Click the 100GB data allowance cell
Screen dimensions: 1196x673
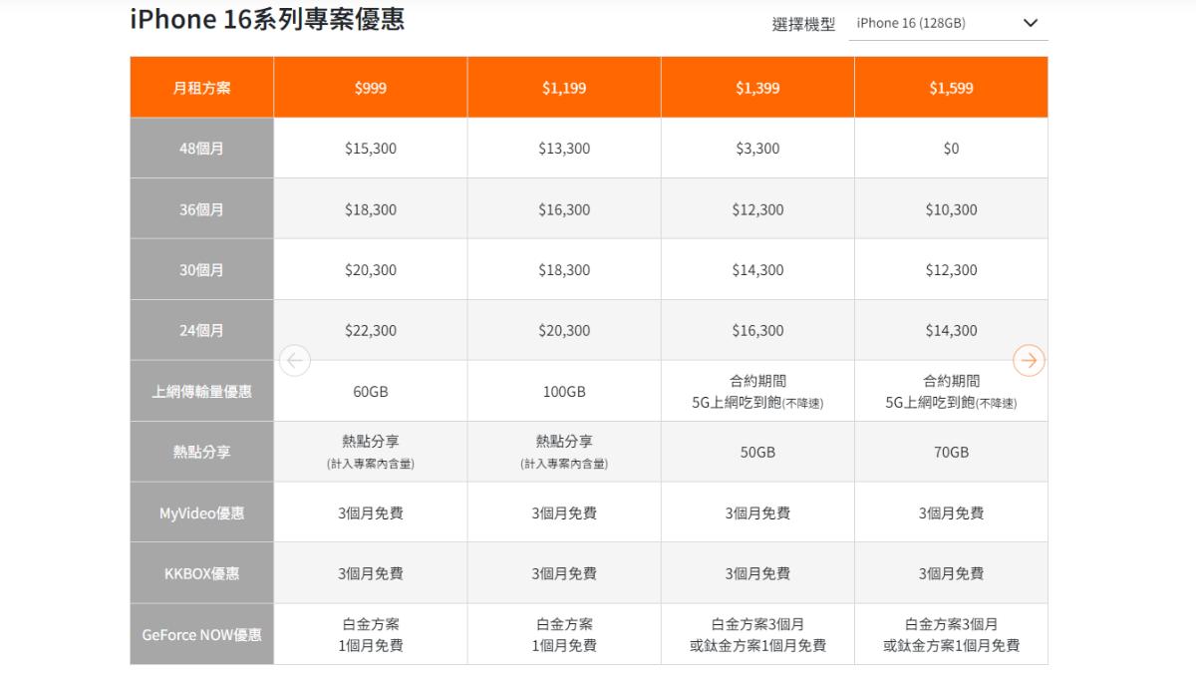[564, 392]
